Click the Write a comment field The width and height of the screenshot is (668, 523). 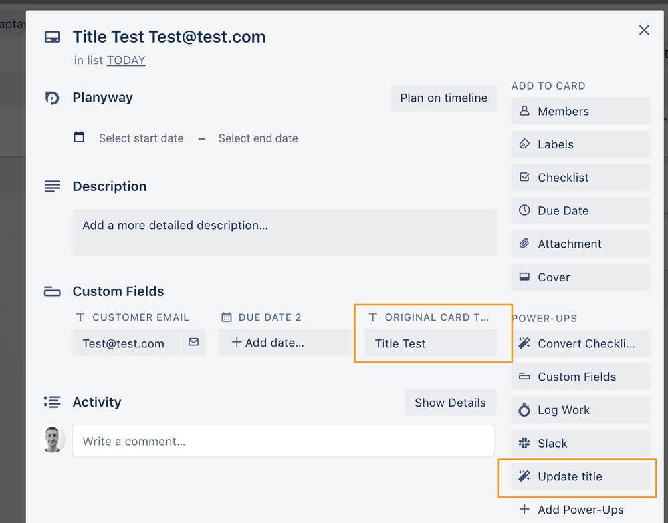pos(284,441)
